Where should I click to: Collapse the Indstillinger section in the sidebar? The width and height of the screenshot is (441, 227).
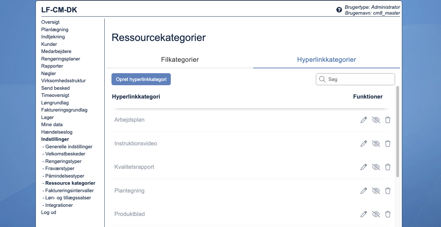pos(55,139)
